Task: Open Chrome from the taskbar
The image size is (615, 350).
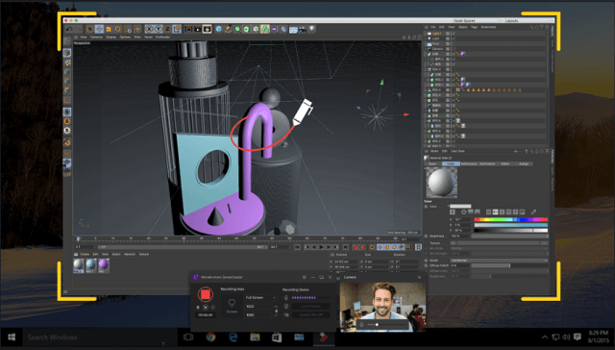Action: pos(210,337)
